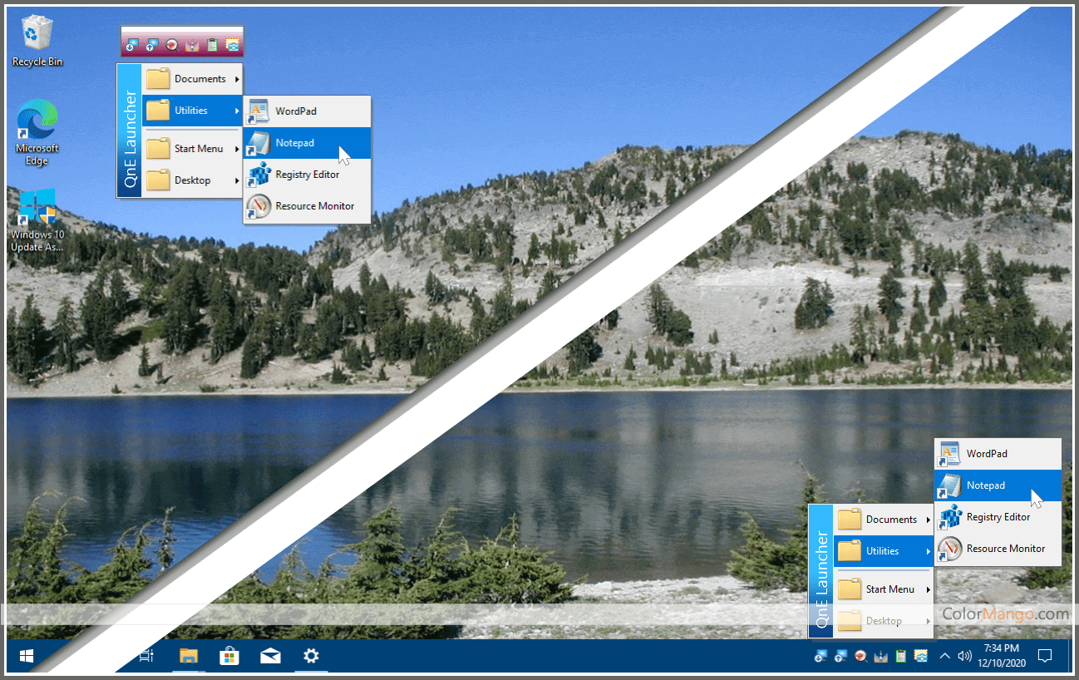
Task: Open the Windows 10 Update Assistant shortcut
Action: pos(37,218)
